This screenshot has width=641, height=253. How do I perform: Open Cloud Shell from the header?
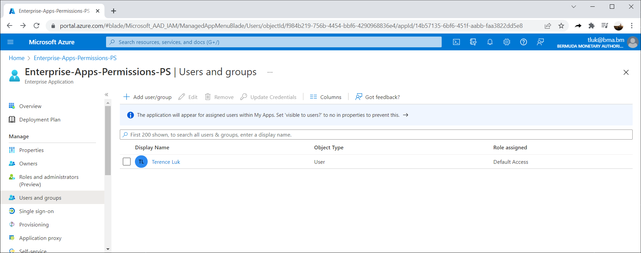click(x=456, y=42)
